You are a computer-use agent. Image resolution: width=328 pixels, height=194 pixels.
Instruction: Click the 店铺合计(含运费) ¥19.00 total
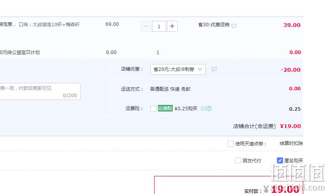[x=267, y=126]
